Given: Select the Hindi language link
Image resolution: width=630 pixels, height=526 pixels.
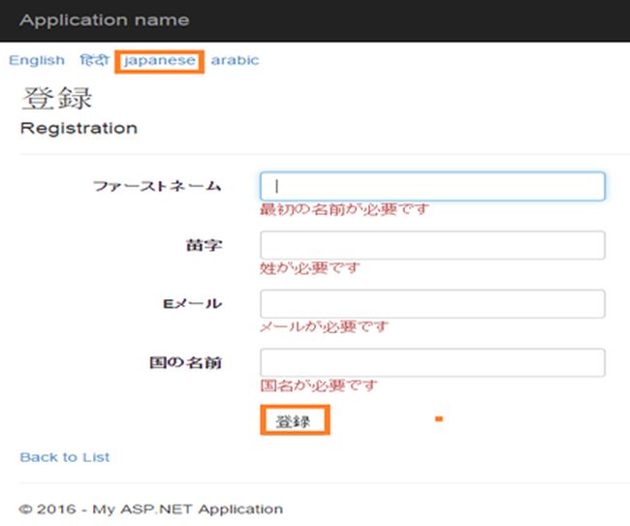Looking at the screenshot, I should tap(94, 60).
